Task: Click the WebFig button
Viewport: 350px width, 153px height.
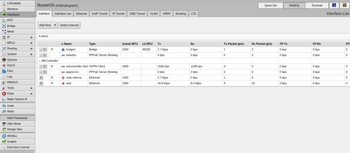Action: [x=294, y=5]
